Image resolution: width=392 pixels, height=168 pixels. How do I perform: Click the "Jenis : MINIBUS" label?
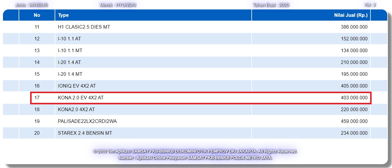click(x=32, y=5)
